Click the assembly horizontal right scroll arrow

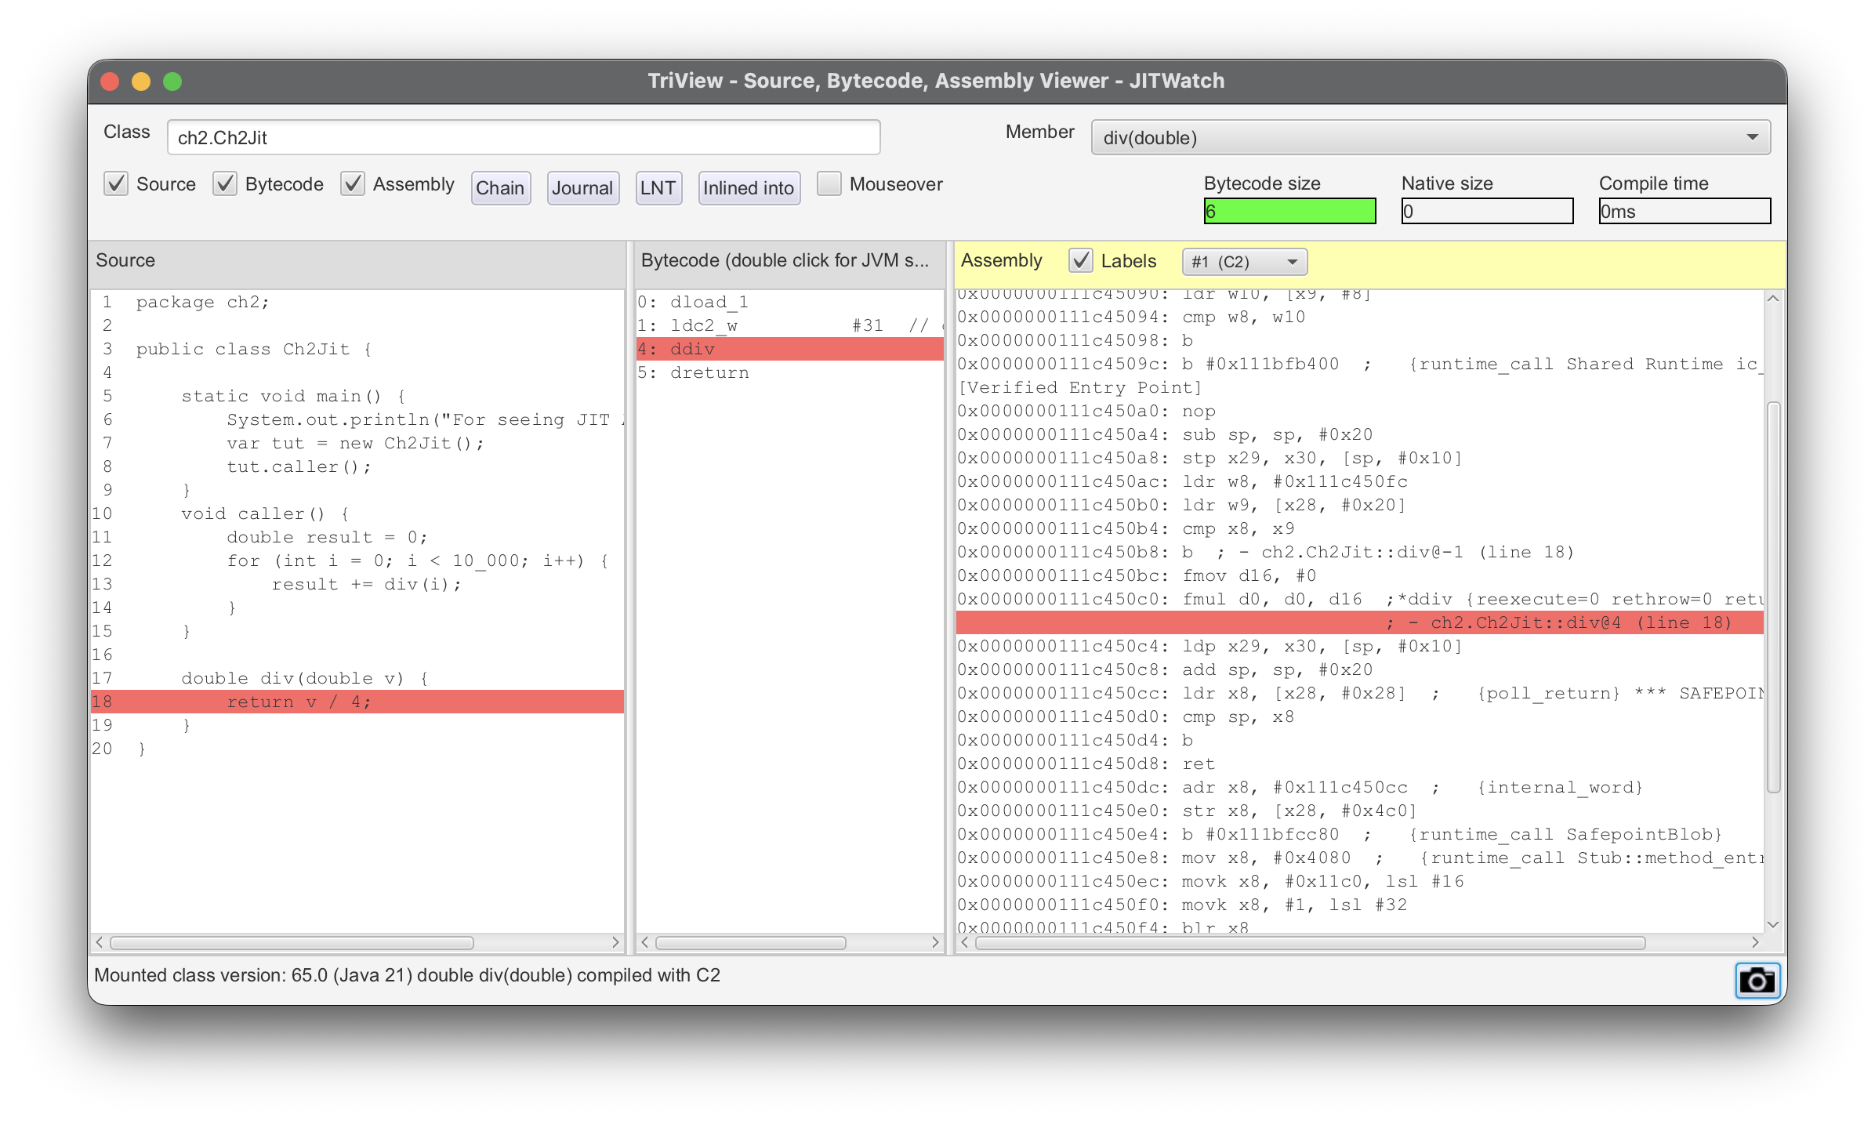coord(1755,942)
